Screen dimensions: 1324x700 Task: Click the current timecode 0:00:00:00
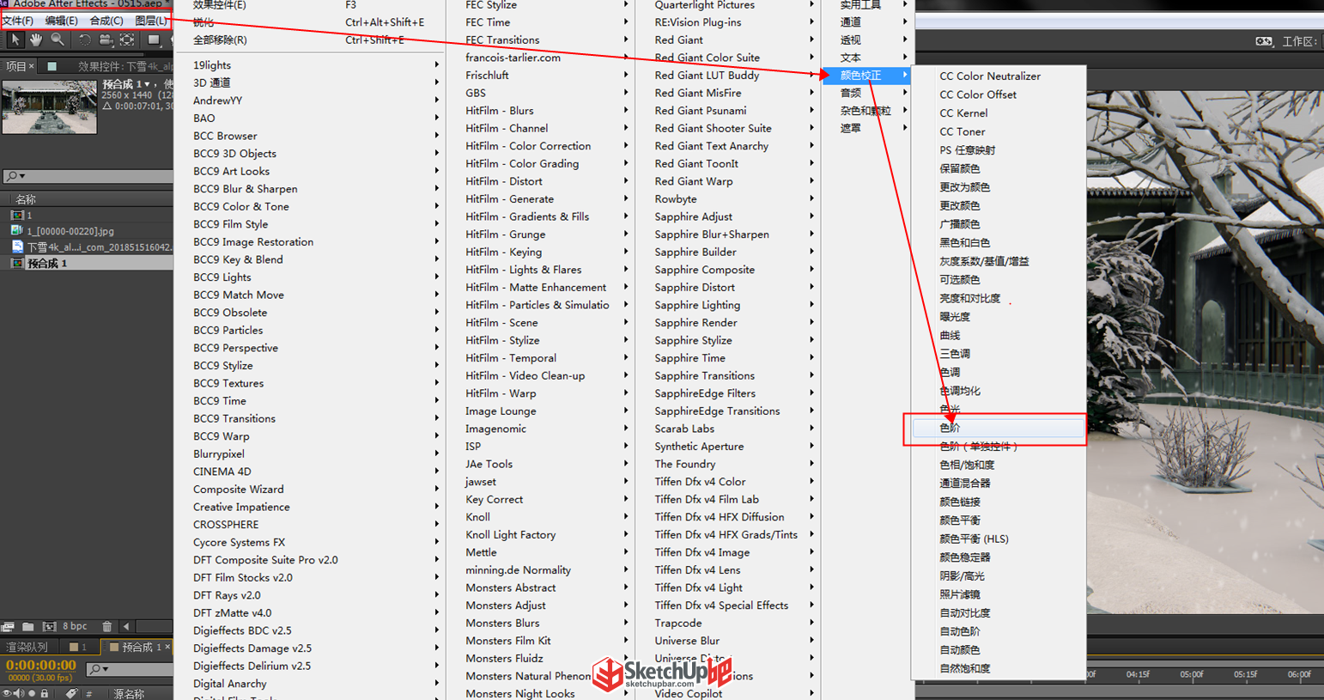click(41, 665)
